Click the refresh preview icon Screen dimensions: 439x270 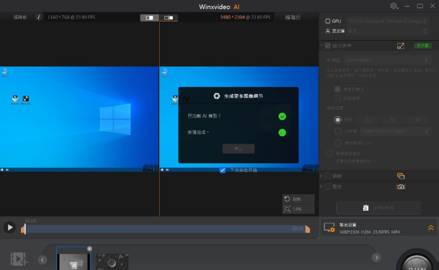287,199
